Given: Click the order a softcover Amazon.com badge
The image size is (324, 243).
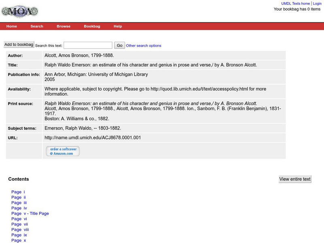Looking at the screenshot, I should [63, 151].
